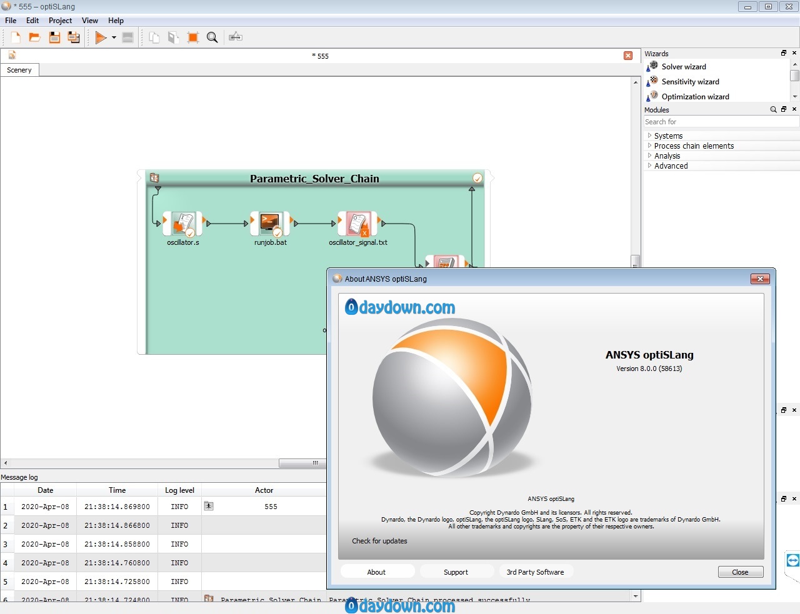Click the TeamViewer side panel icon
Screen dimensions: 800x614
[792, 560]
